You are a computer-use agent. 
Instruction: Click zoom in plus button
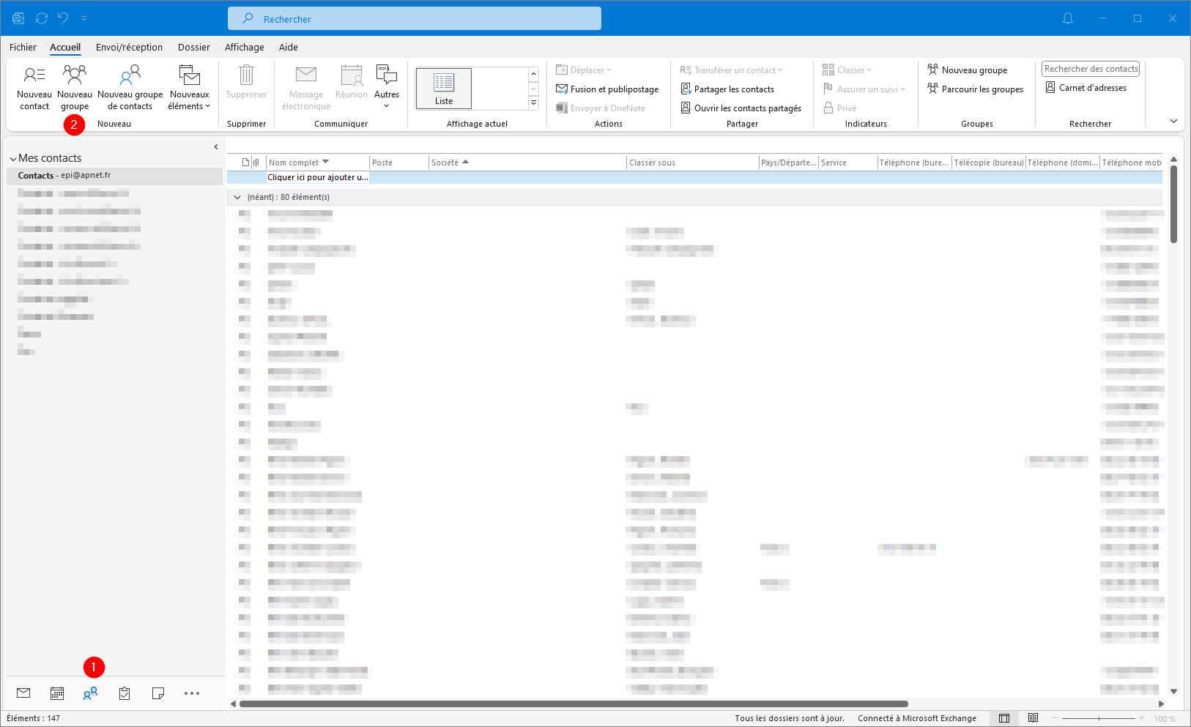pyautogui.click(x=1141, y=718)
